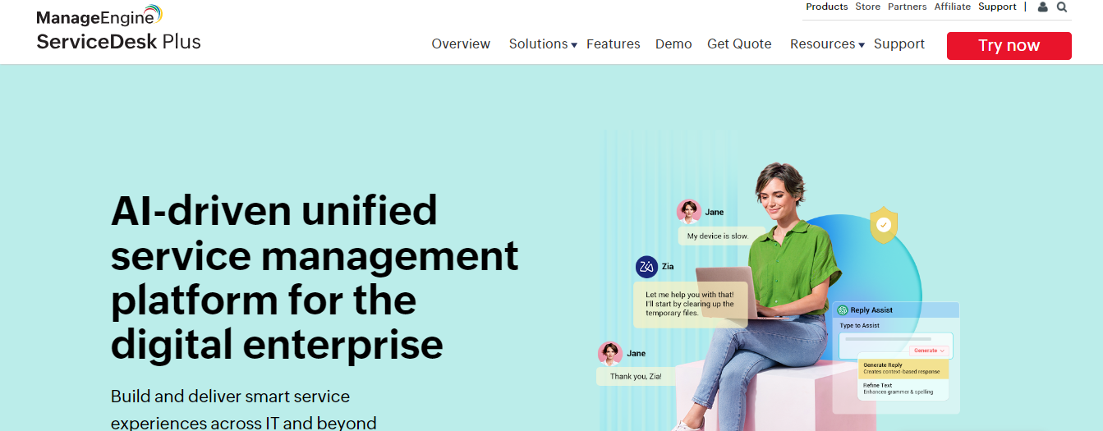
Task: Open the Store link in top bar
Action: pyautogui.click(x=867, y=7)
